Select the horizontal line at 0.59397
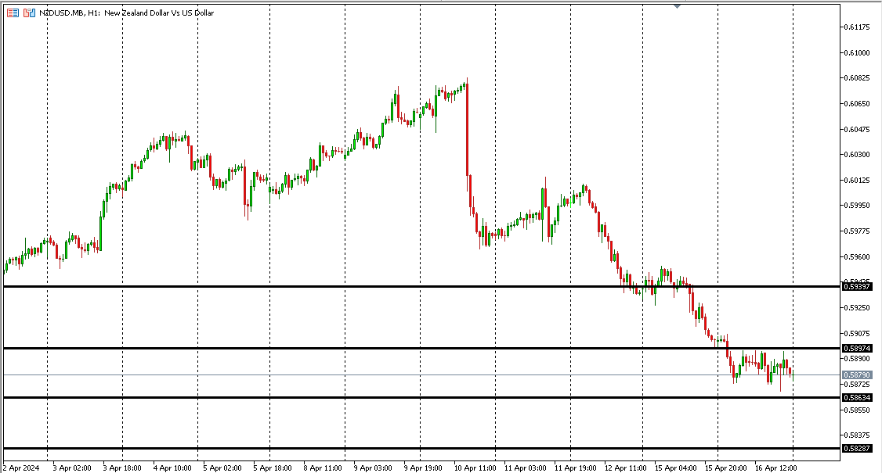The width and height of the screenshot is (882, 473). click(x=422, y=286)
